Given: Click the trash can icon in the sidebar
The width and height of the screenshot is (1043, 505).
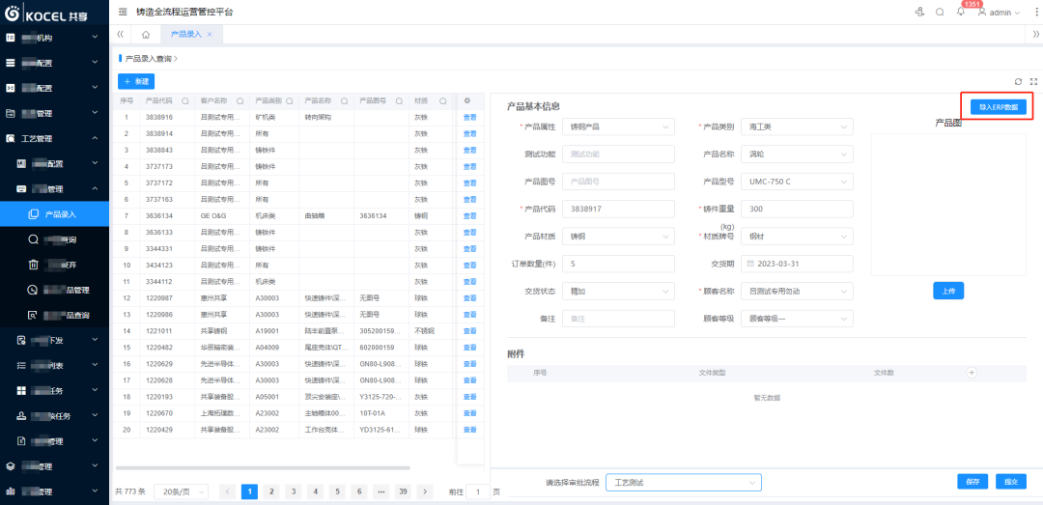Looking at the screenshot, I should 33,265.
